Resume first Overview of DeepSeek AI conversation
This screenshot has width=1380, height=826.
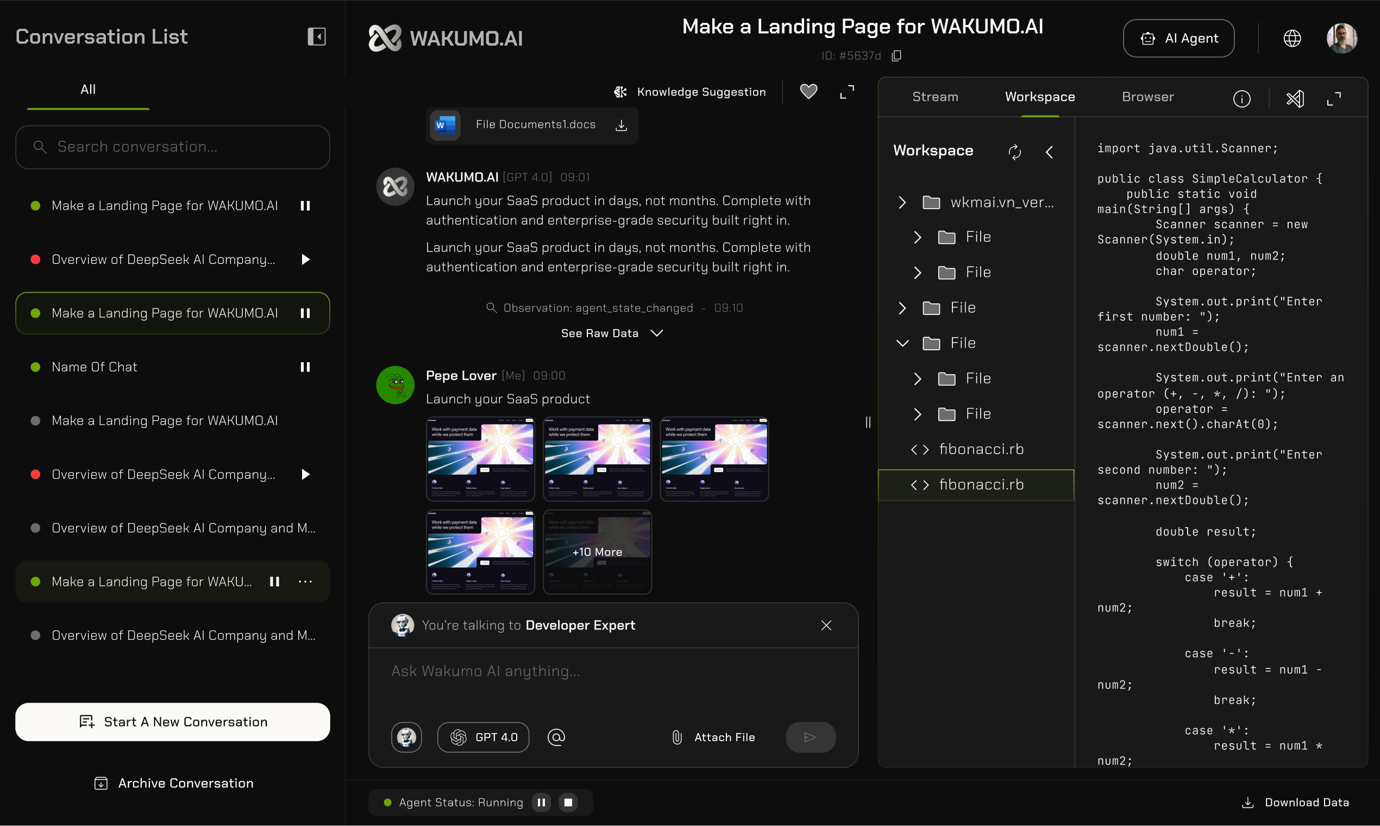point(305,260)
